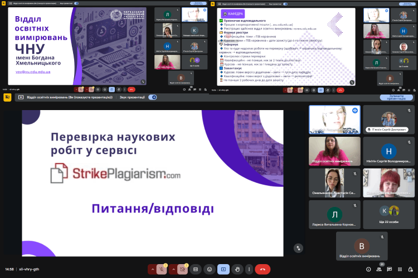Turn on the camera in bottom Meet window

click(183, 270)
